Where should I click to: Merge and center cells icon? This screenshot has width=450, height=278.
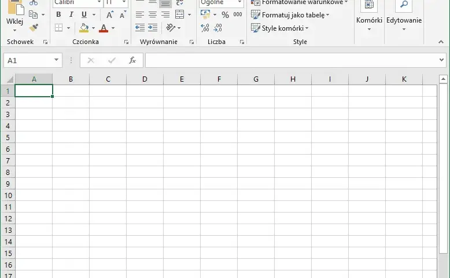click(180, 14)
